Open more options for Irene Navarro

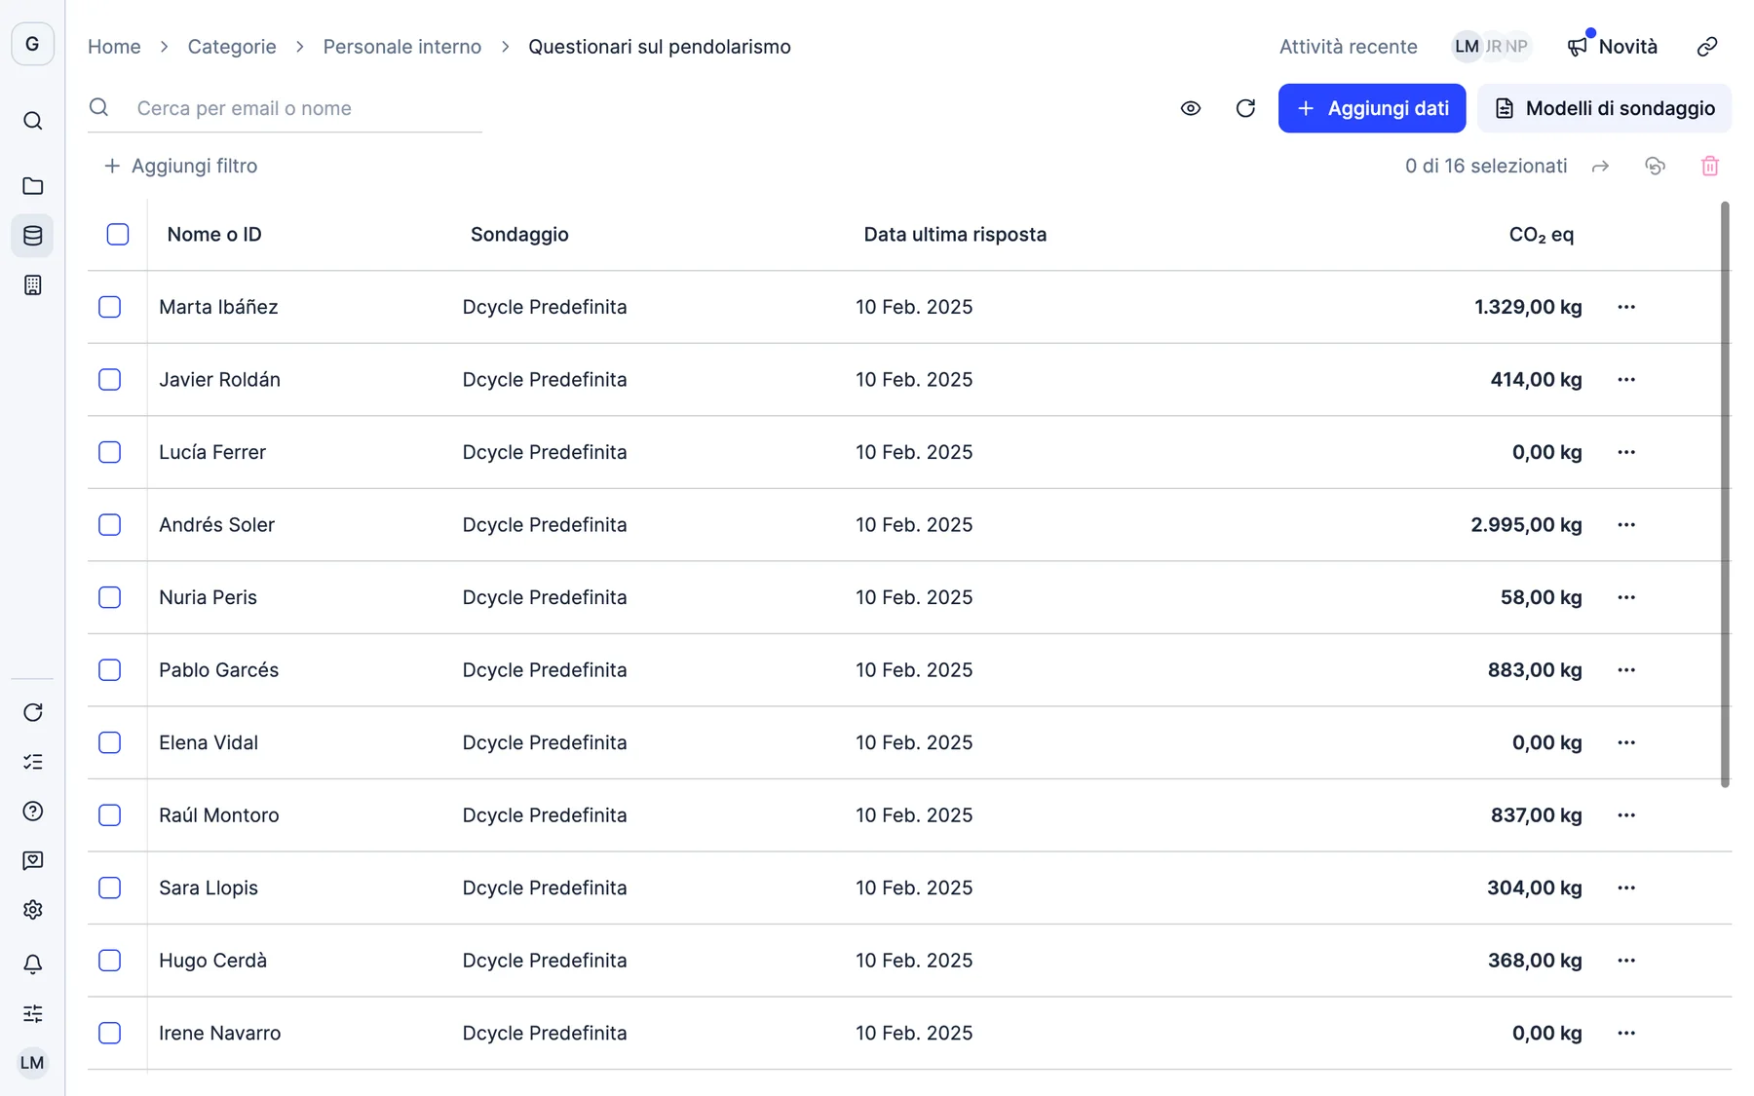[1626, 1033]
